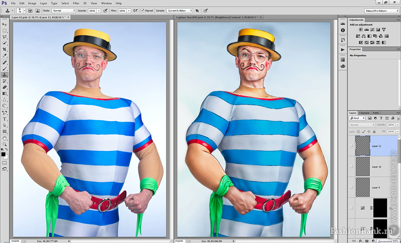Screen dimensions: 401x243
Task: Switch to the Channels tab
Action: [364, 113]
